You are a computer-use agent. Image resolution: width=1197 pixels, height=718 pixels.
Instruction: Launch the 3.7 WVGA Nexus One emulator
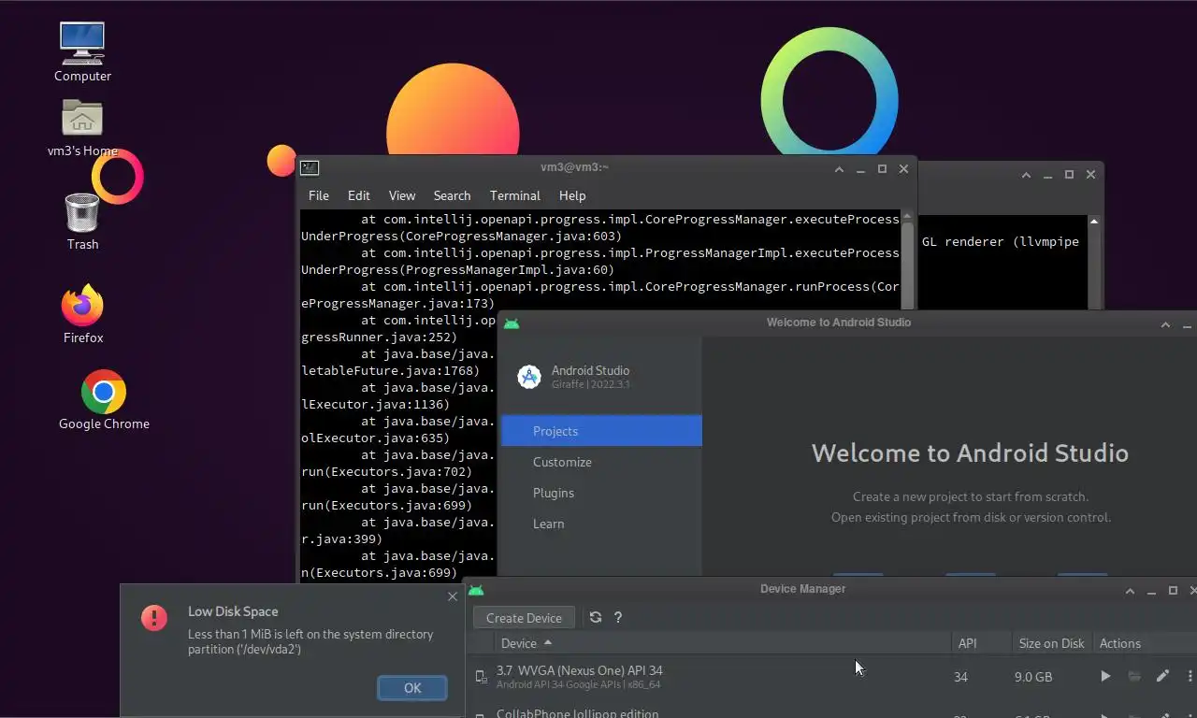[1105, 676]
